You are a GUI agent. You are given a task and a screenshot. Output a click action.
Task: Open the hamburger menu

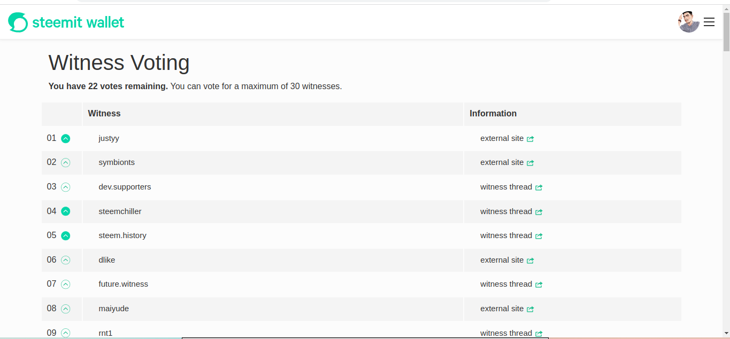709,22
